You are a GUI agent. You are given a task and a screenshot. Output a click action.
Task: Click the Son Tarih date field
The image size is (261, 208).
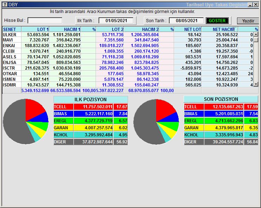coord(186,21)
